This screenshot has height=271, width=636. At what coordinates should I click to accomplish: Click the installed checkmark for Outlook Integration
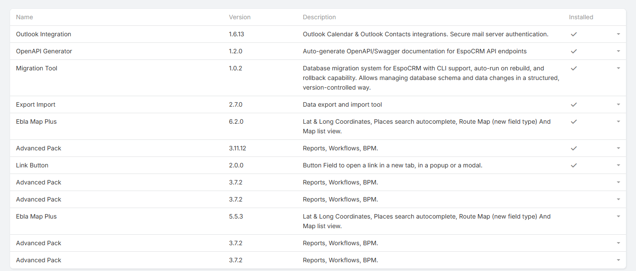pos(574,34)
